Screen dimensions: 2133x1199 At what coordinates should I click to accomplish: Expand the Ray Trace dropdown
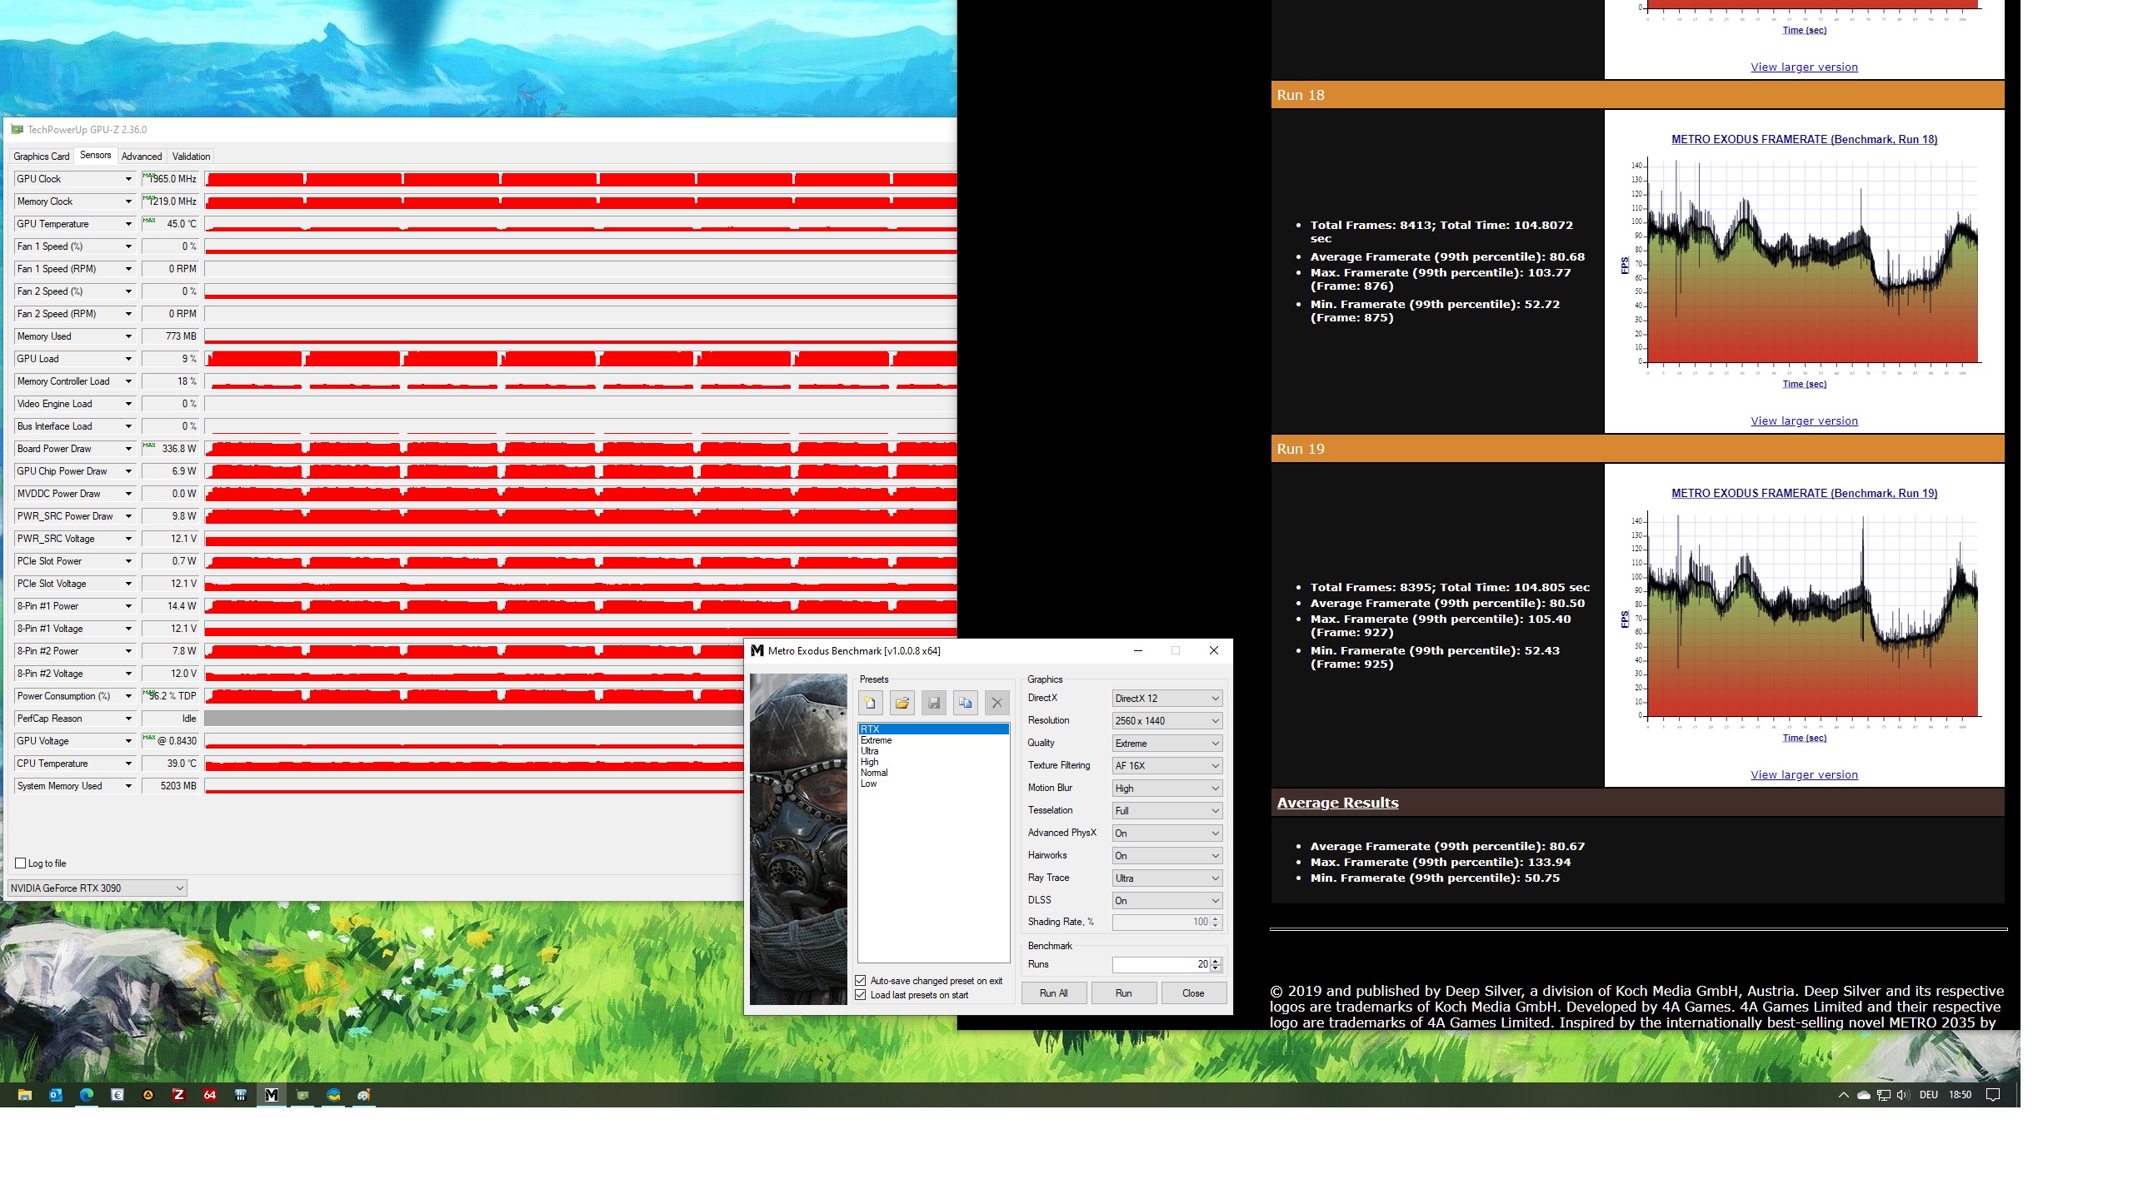(1166, 878)
